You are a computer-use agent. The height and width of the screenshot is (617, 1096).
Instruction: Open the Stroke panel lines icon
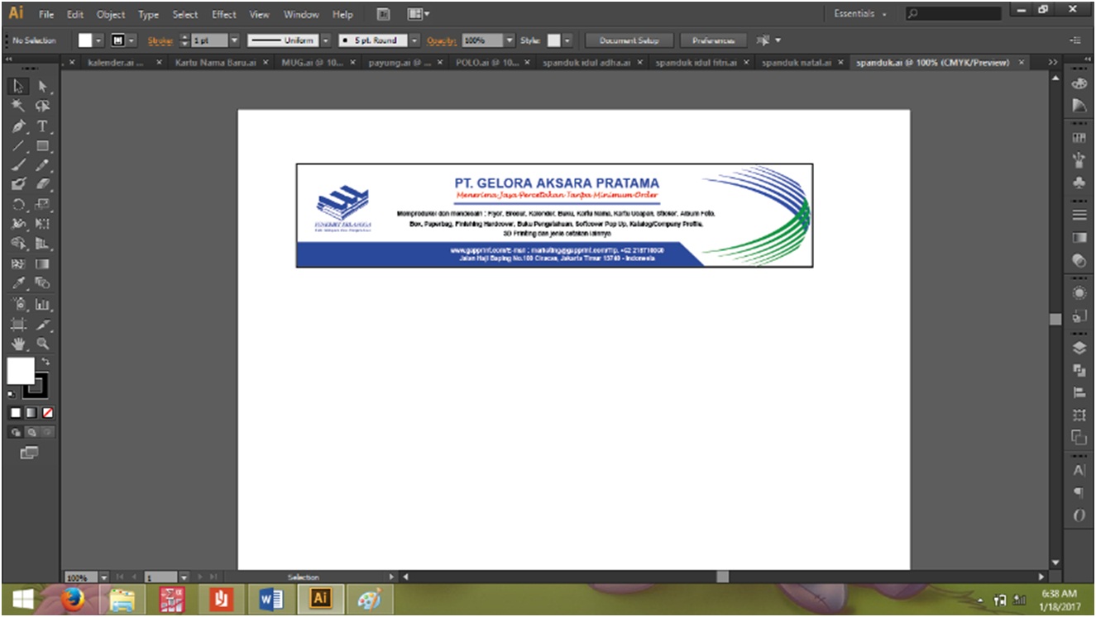point(1078,215)
